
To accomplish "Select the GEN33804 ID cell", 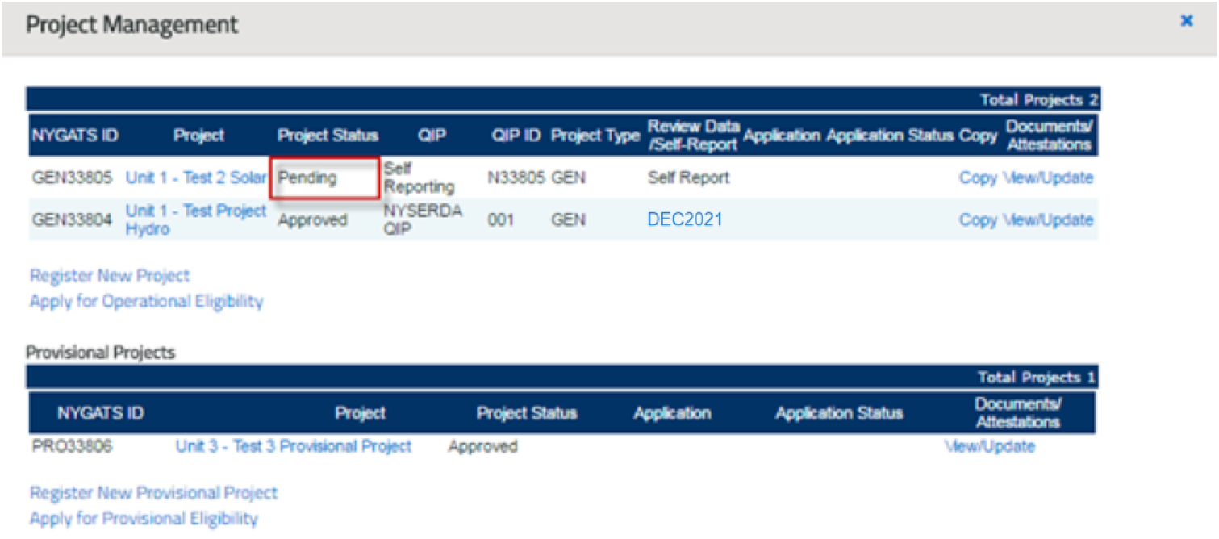I will point(73,220).
